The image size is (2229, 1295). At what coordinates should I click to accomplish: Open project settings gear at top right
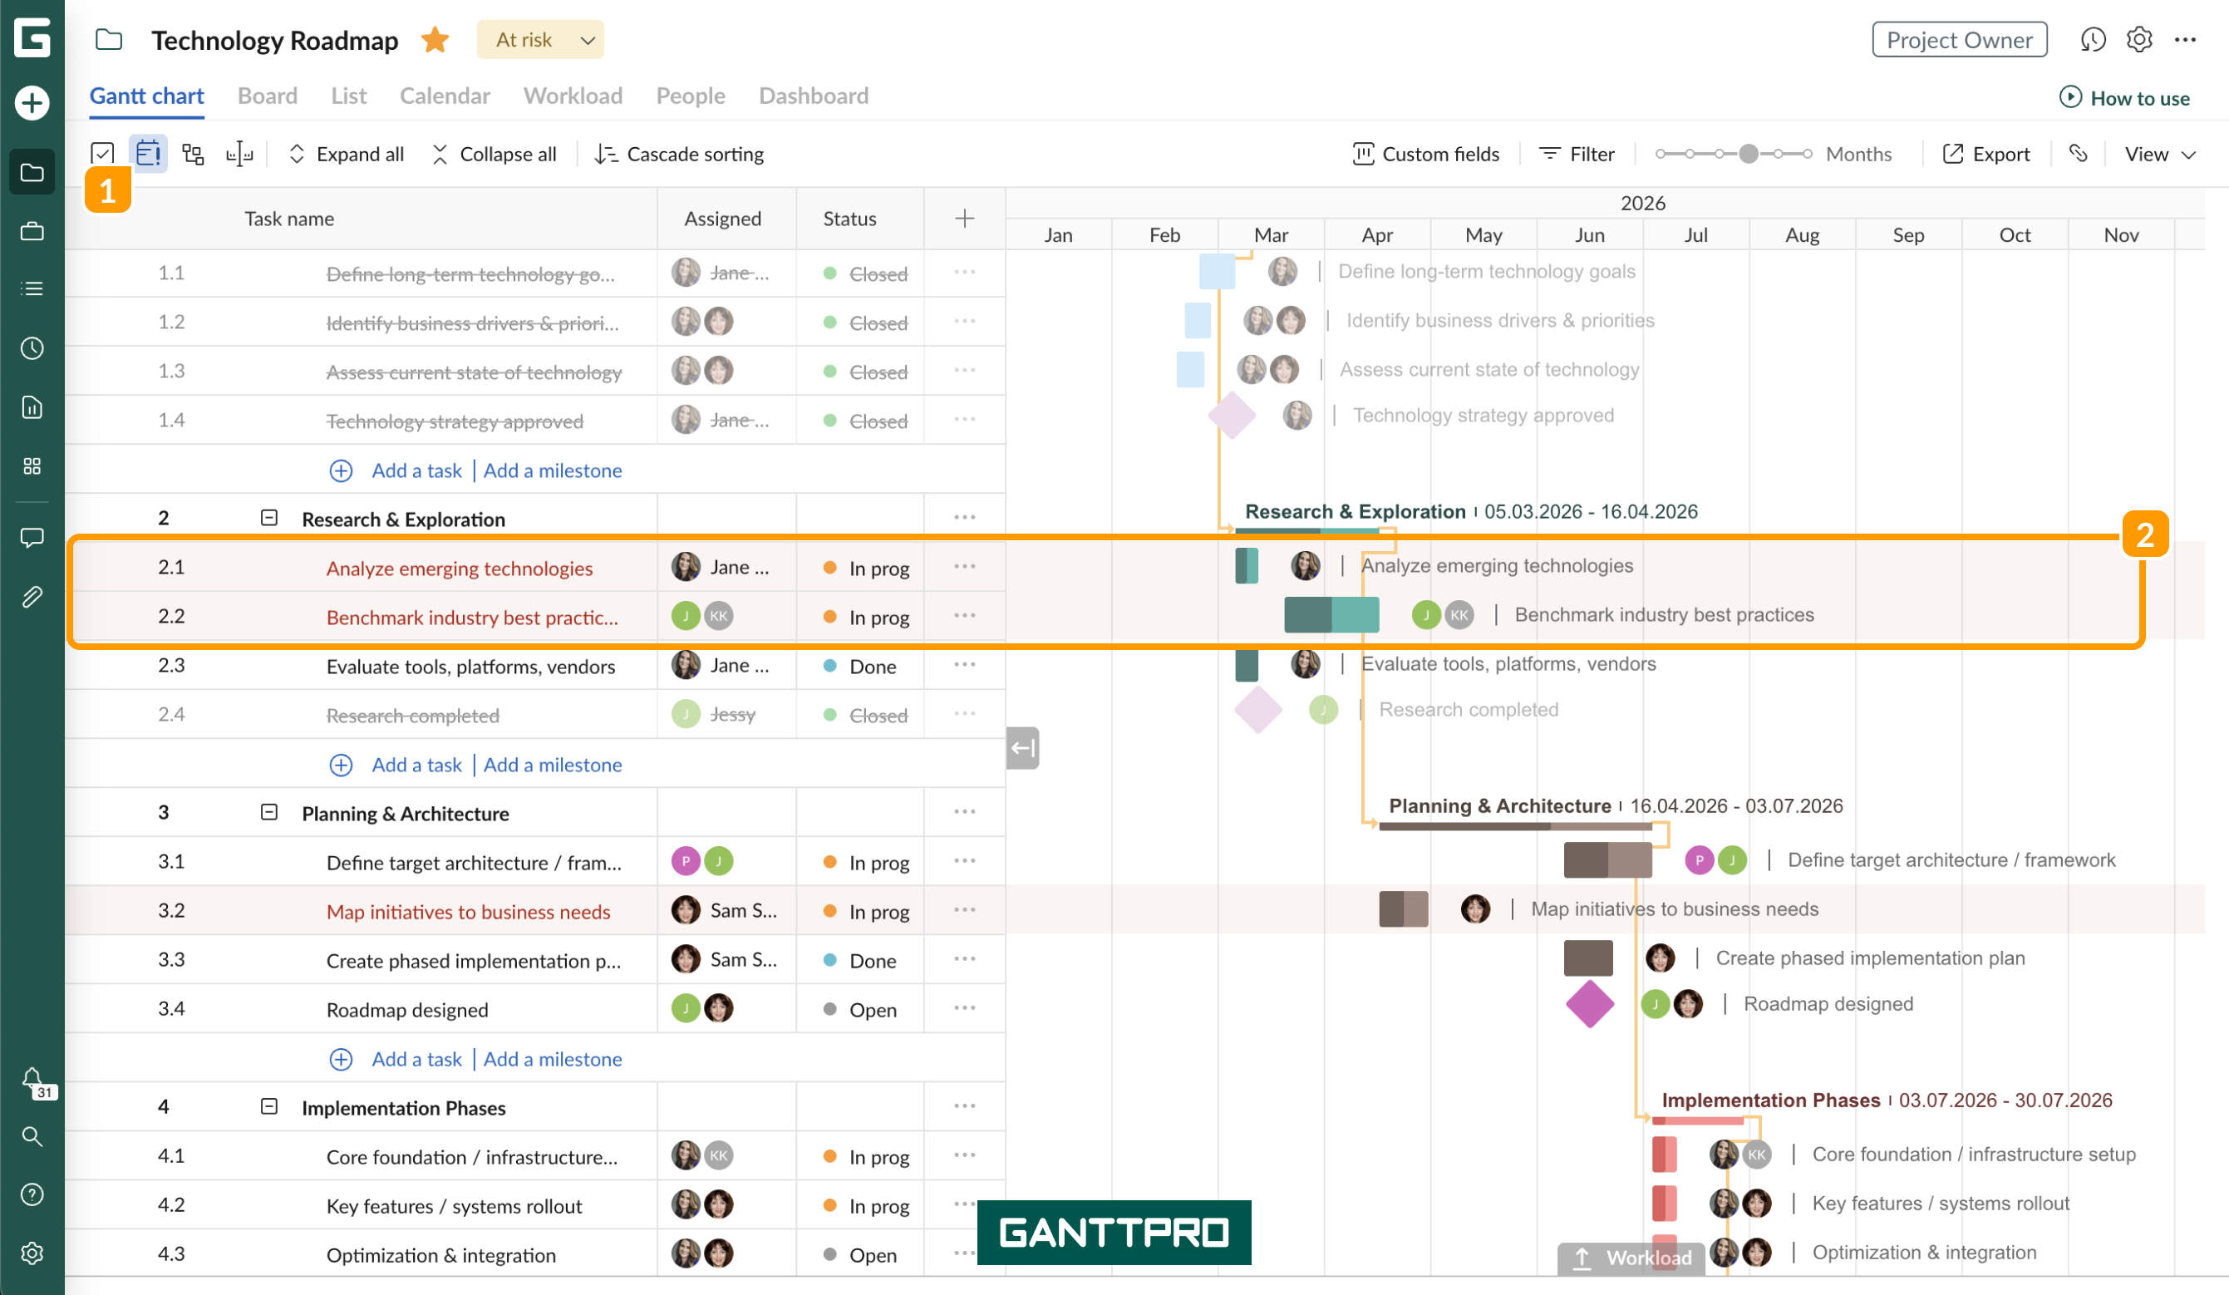tap(2138, 40)
